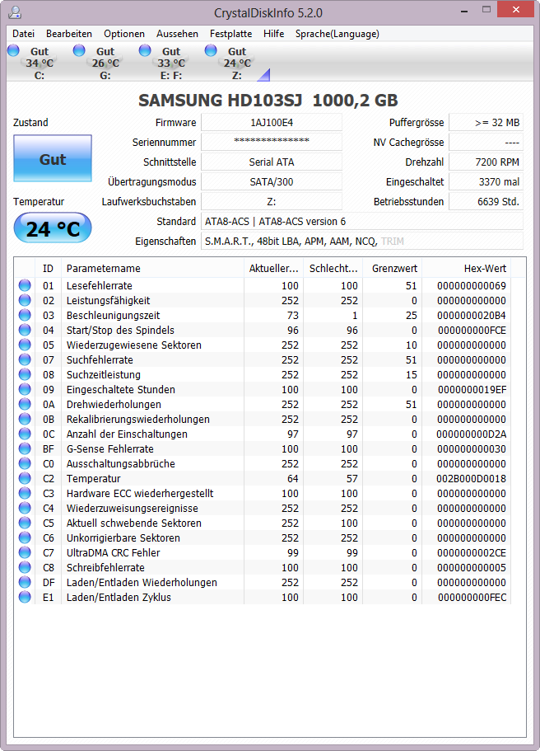
Task: Click the Eingeschaltet field 3370 mal
Action: (486, 181)
